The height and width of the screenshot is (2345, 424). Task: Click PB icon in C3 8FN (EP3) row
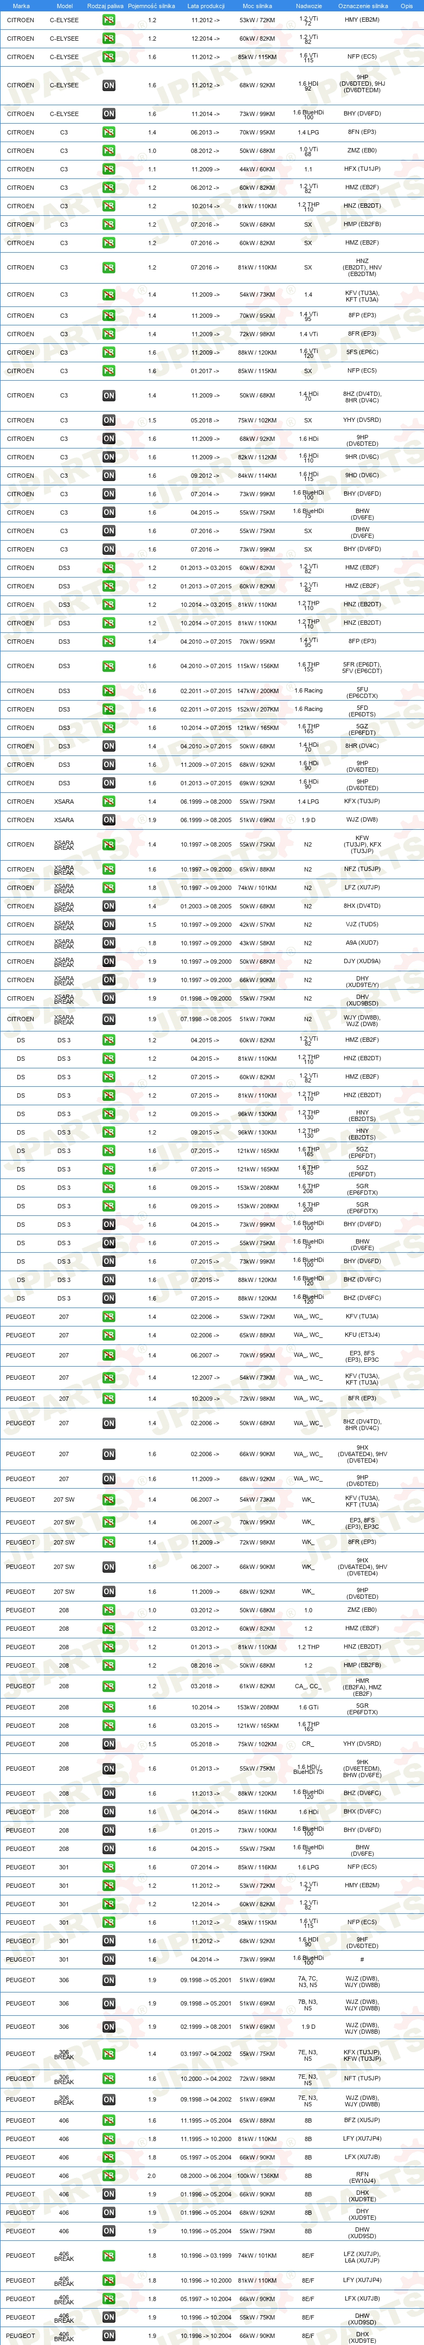point(108,133)
